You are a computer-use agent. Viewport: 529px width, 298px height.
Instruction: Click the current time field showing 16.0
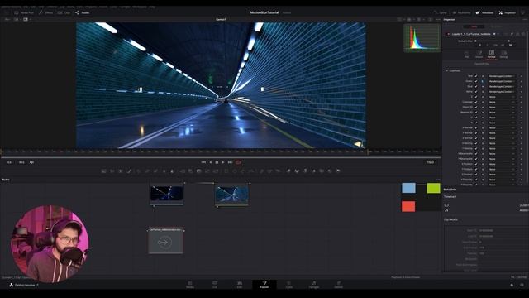click(430, 162)
